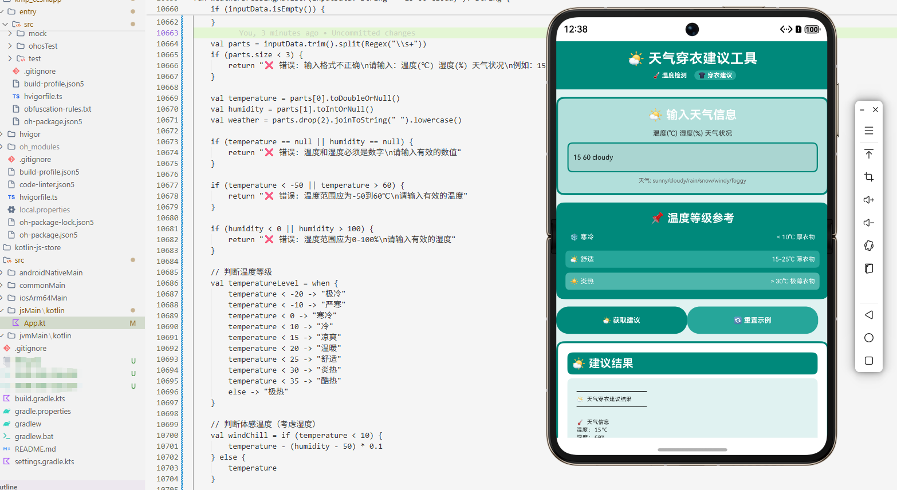
Task: Open build.gradle.kts file
Action: (40, 398)
